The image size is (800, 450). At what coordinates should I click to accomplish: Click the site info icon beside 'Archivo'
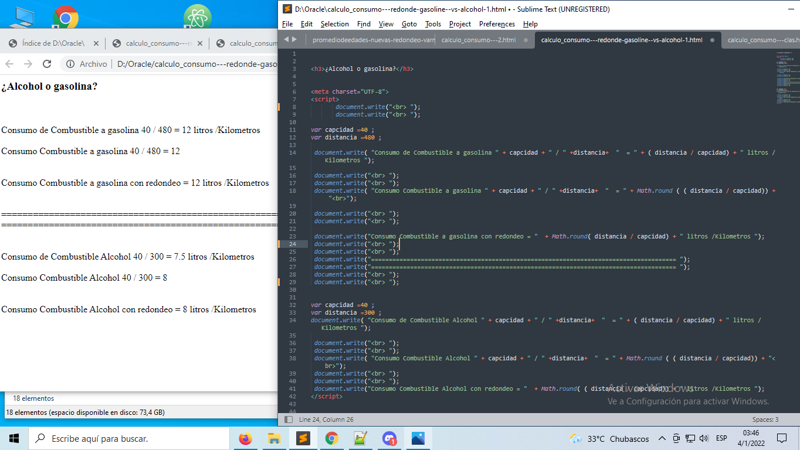click(x=70, y=64)
